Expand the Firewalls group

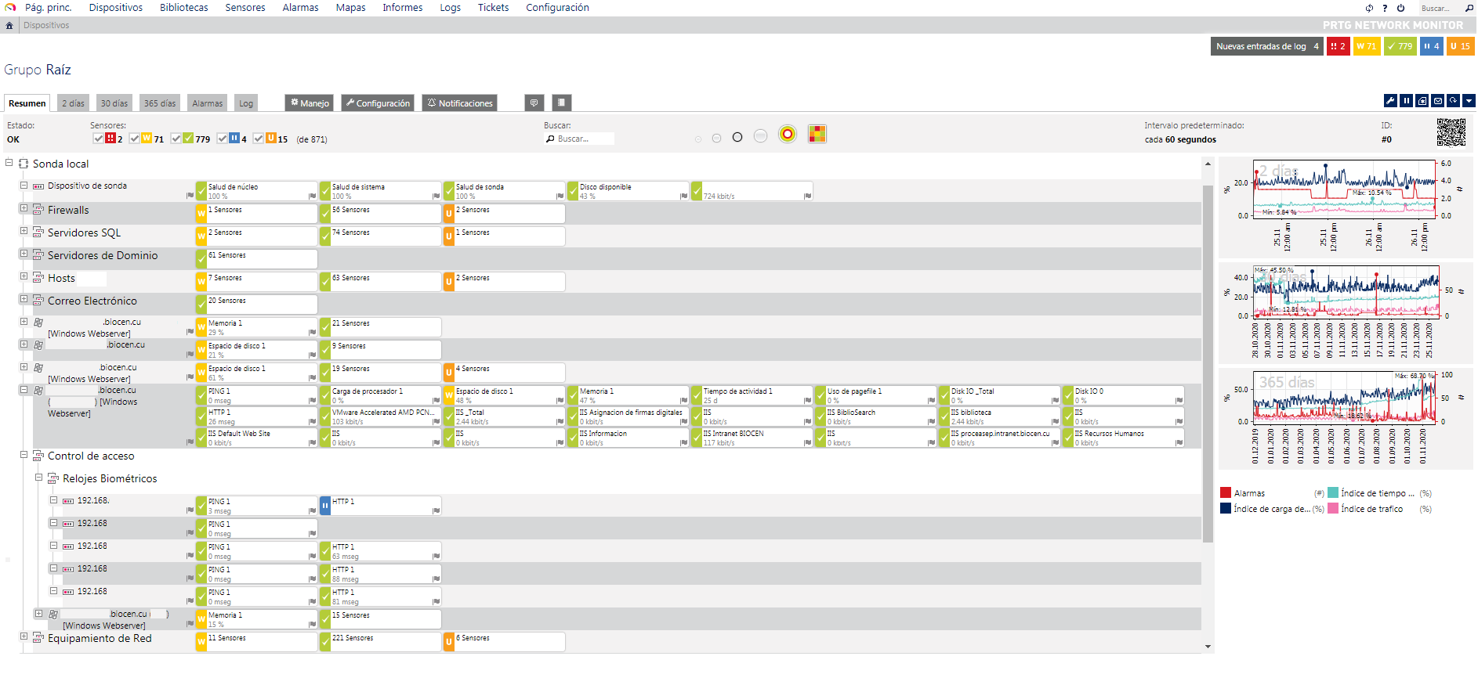point(24,209)
